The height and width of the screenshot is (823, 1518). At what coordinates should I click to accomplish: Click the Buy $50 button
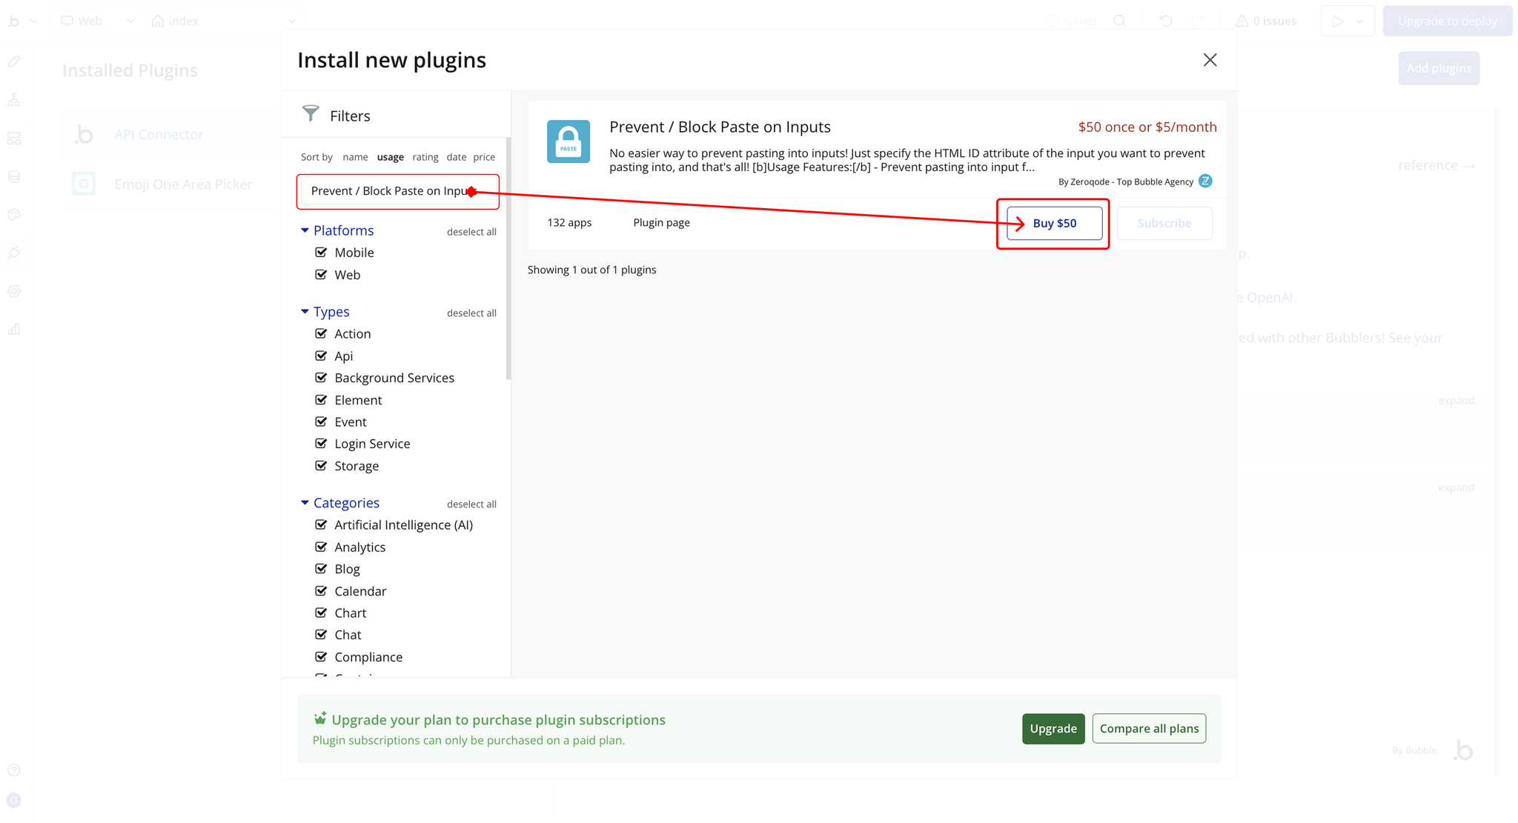(x=1054, y=223)
